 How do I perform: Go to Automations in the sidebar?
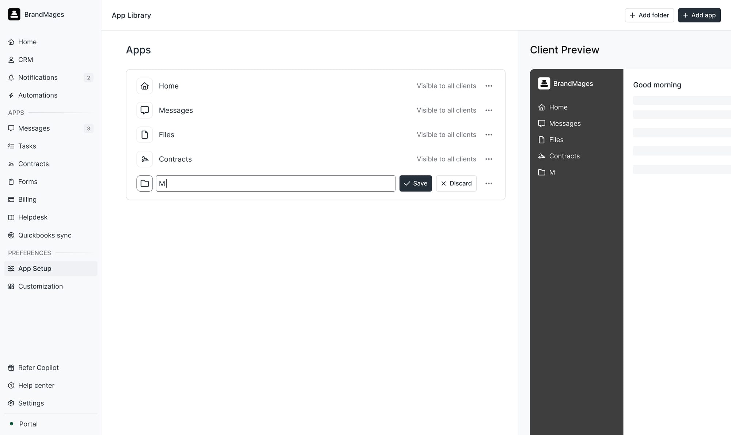pos(38,95)
